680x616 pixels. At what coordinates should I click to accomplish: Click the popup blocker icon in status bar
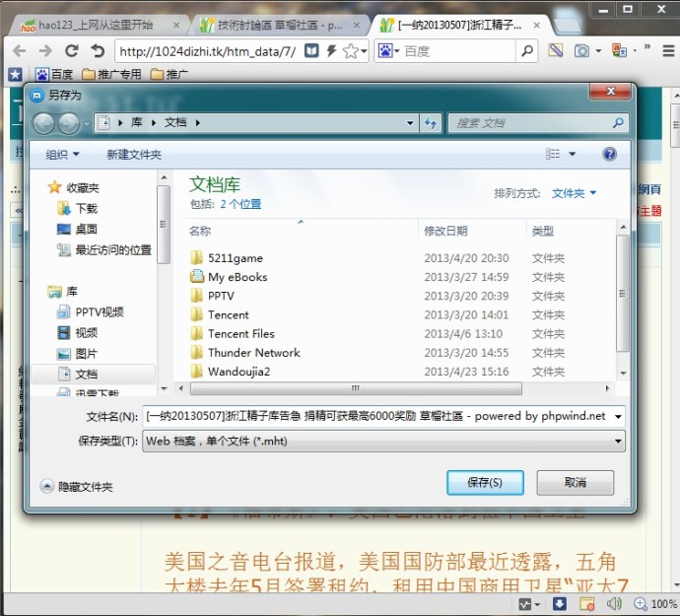(586, 604)
